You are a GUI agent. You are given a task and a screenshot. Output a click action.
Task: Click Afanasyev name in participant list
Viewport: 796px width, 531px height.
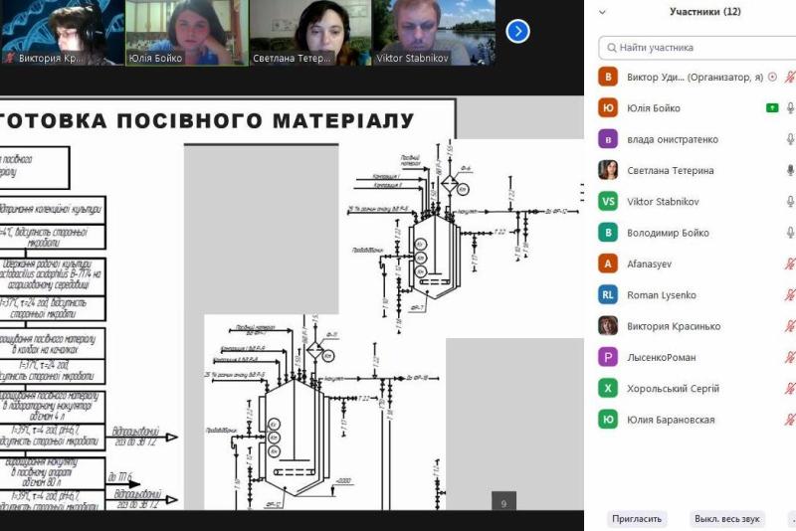click(x=650, y=265)
